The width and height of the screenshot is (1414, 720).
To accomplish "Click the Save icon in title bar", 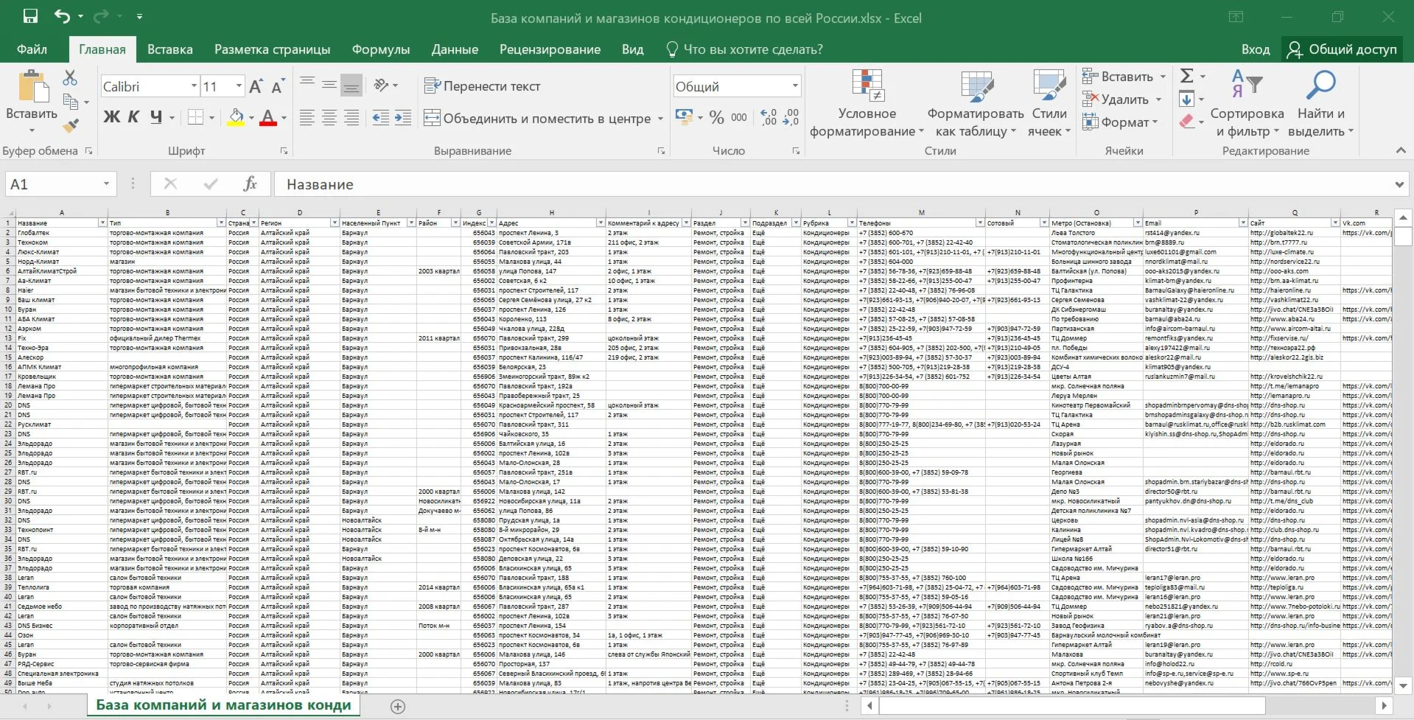I will 30,16.
